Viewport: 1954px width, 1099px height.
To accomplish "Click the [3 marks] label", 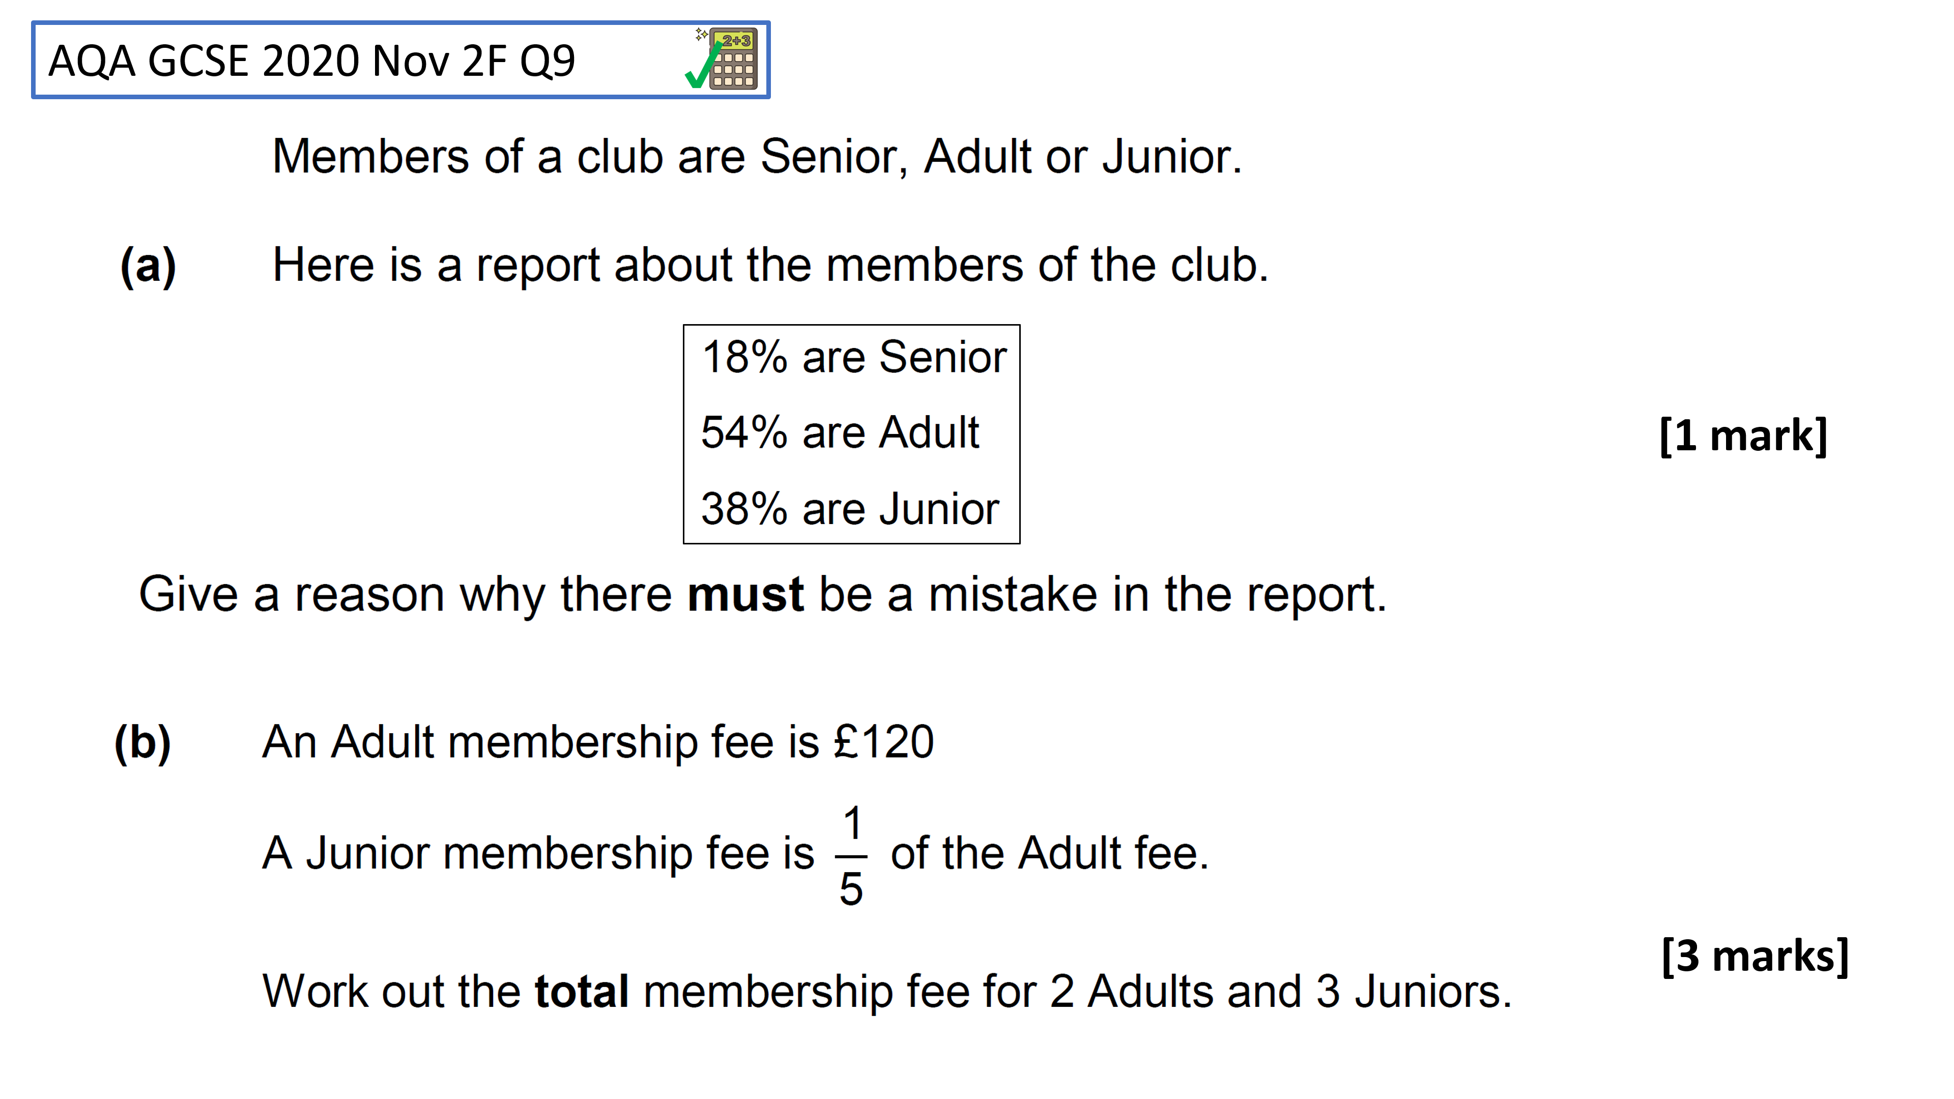I will [x=1755, y=956].
